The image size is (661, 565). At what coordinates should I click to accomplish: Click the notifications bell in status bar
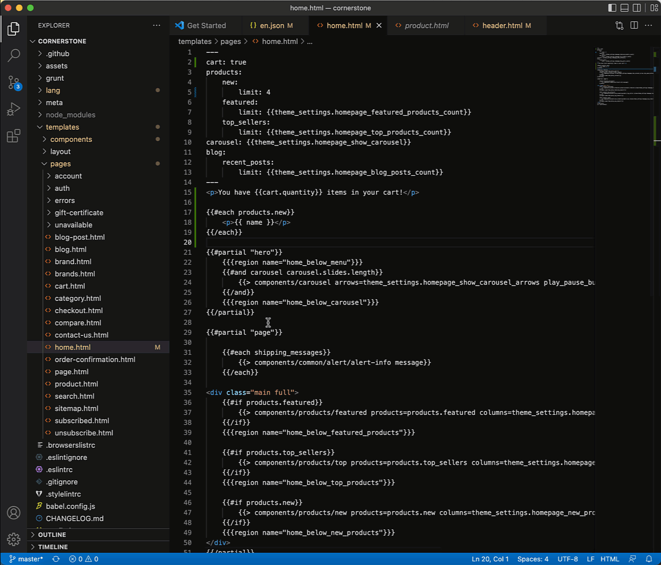649,559
